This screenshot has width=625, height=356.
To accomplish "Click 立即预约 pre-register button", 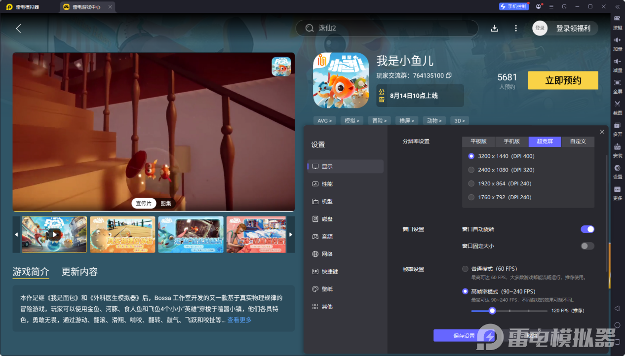I will coord(563,80).
